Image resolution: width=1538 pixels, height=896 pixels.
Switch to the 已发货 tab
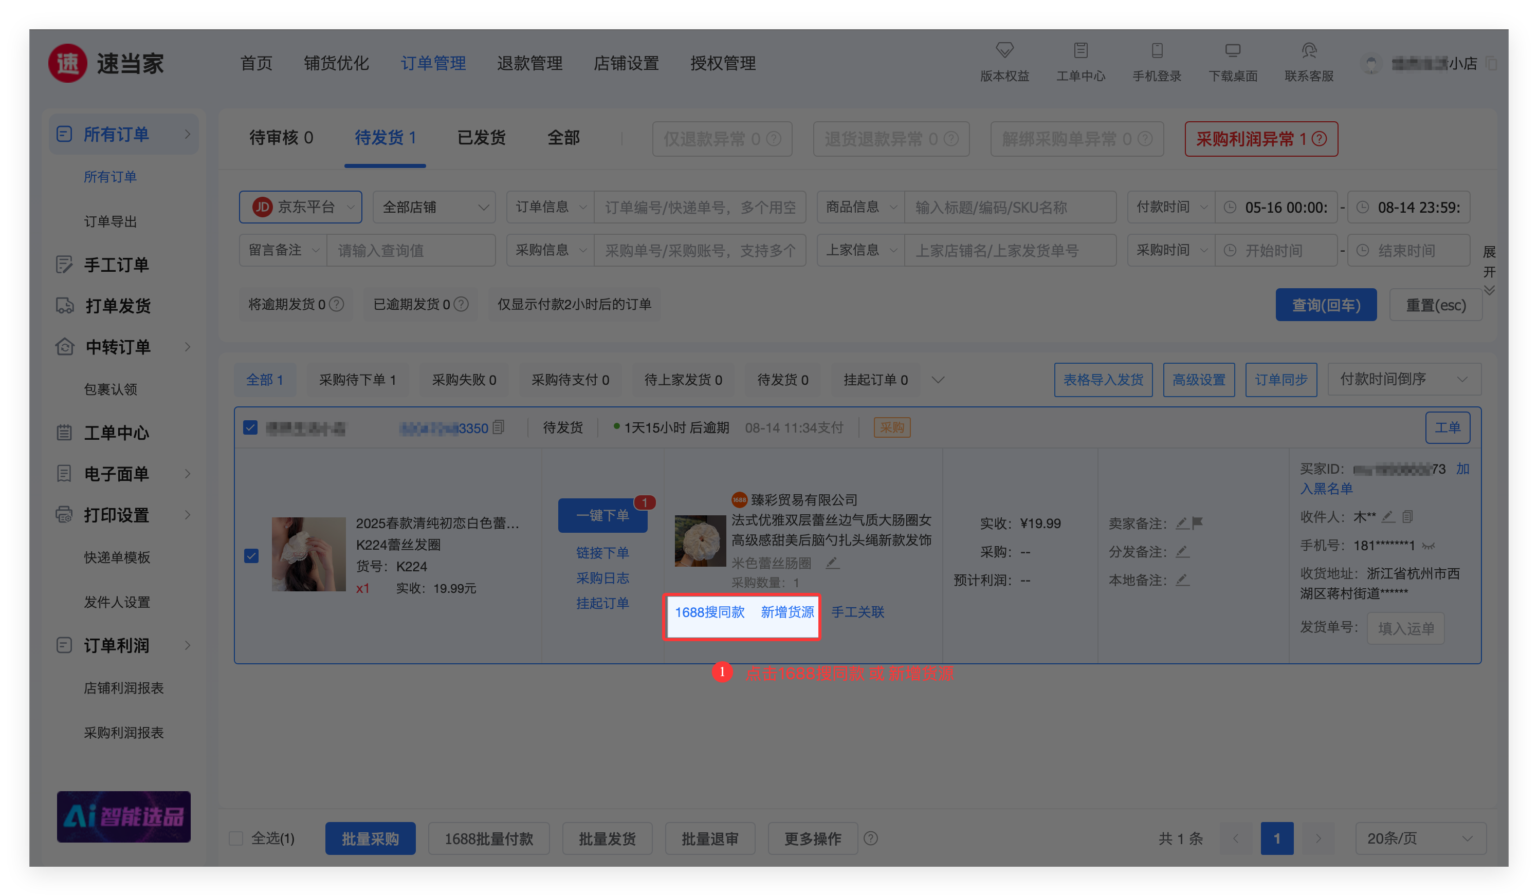tap(481, 138)
